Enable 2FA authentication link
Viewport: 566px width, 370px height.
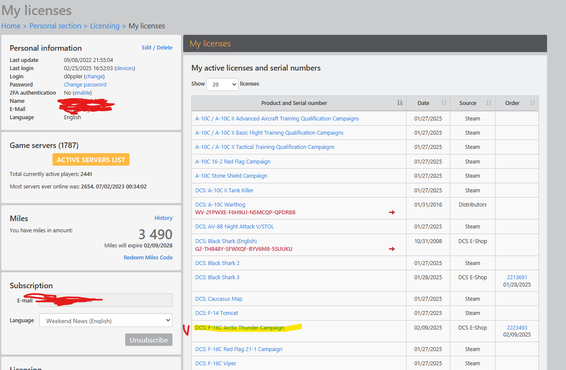pos(82,93)
